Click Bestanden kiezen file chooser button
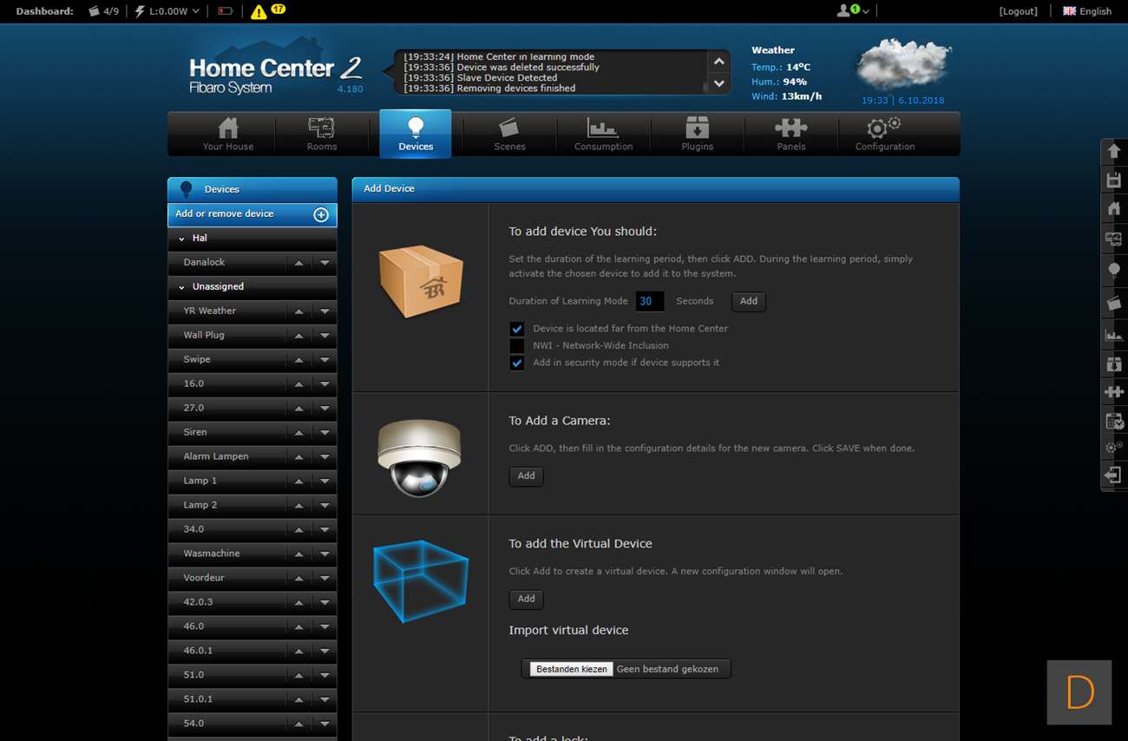1128x741 pixels. (572, 669)
